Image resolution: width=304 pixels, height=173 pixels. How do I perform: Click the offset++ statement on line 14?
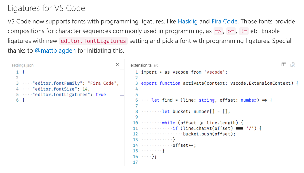coord(184,145)
